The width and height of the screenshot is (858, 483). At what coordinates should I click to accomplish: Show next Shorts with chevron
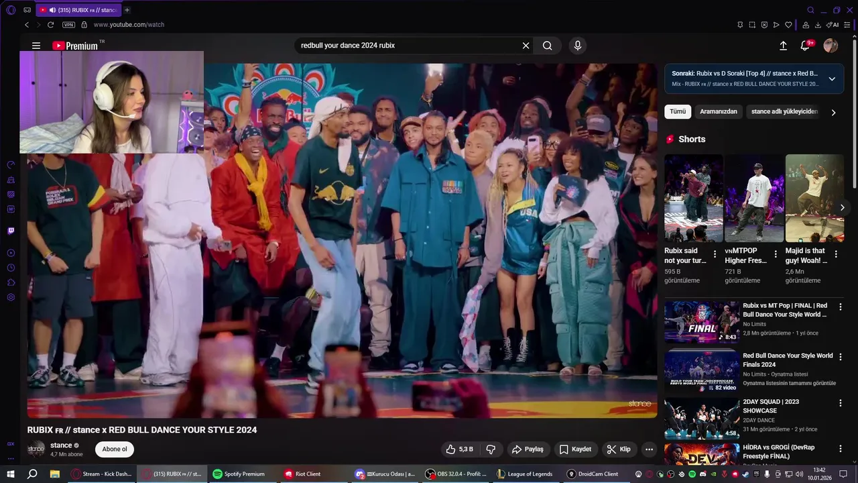coord(842,207)
